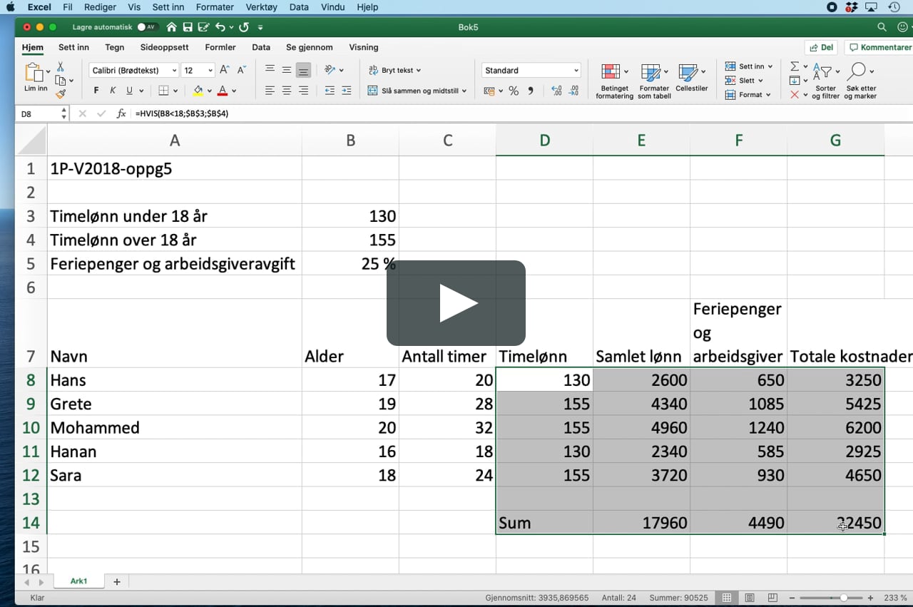Click the percent style icon
The width and height of the screenshot is (913, 607).
click(x=513, y=91)
